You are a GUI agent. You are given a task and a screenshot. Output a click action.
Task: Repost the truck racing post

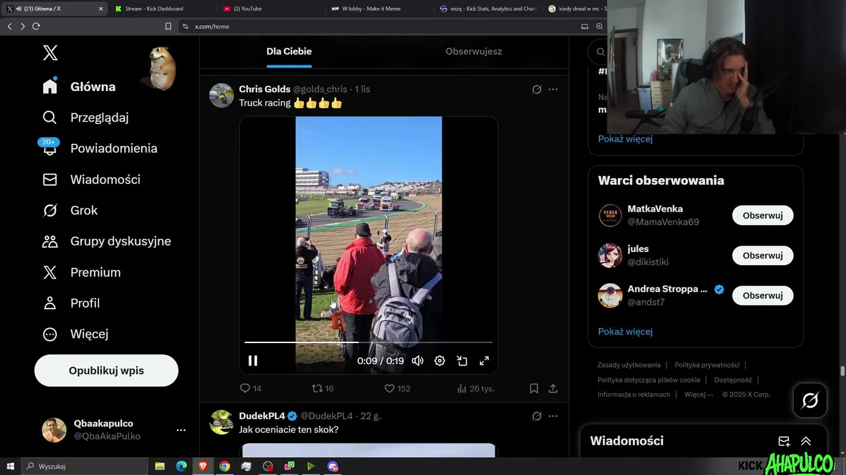[x=323, y=389]
